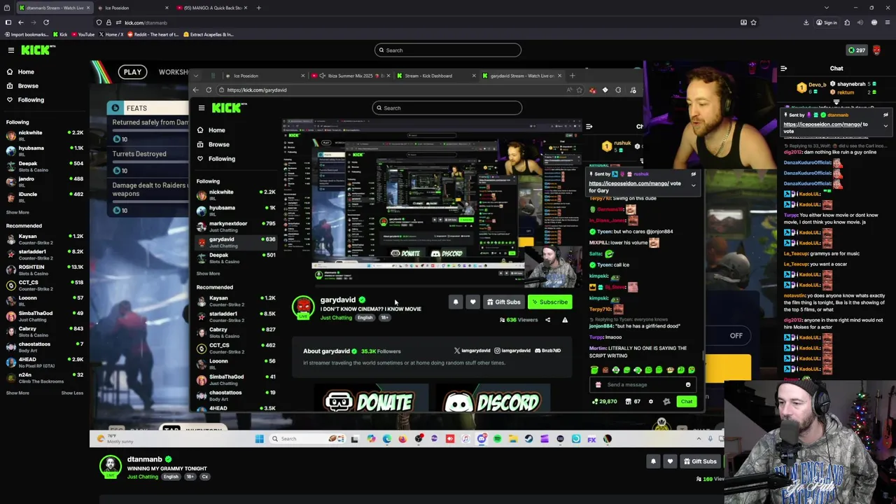This screenshot has width=896, height=504.
Task: Expand the list-all-tabs chevron
Action: (x=826, y=8)
